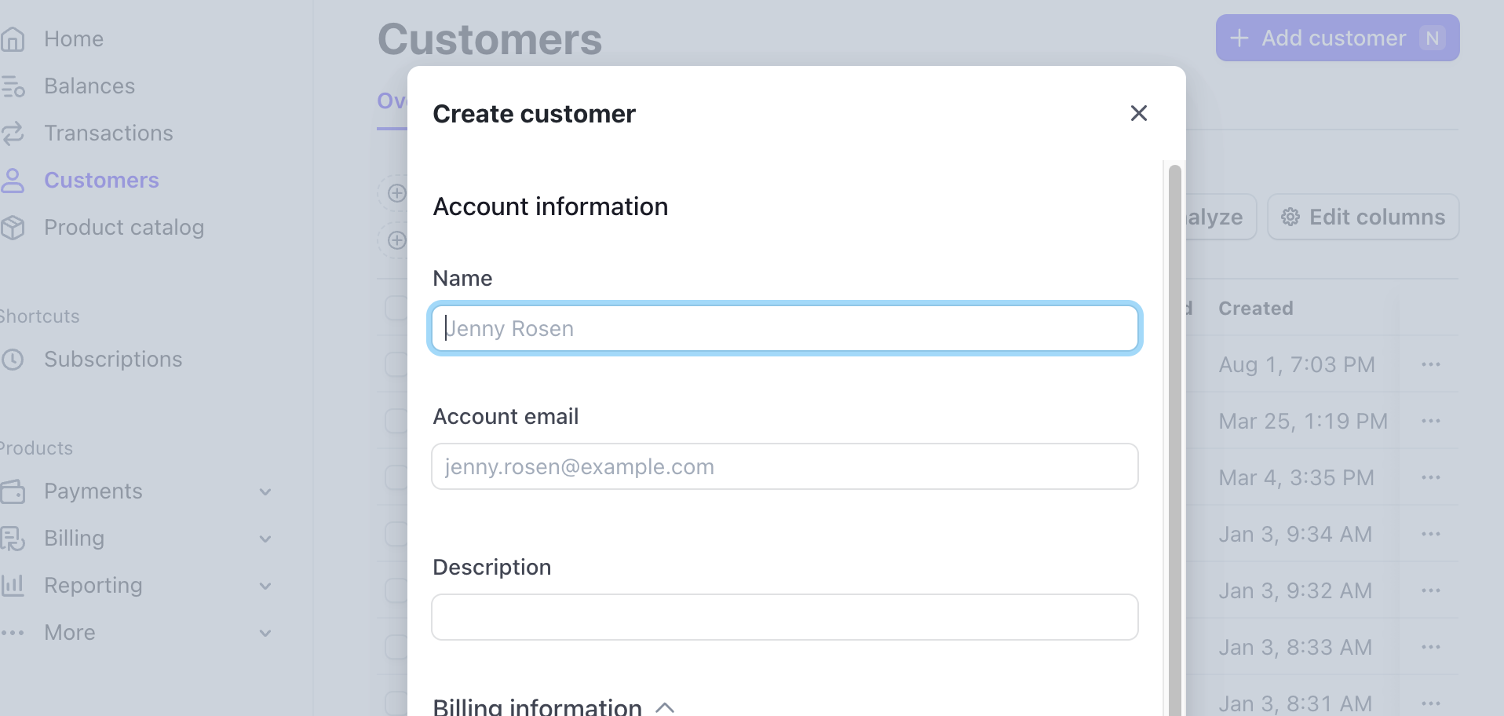
Task: Click the Reporting chart icon
Action: coord(13,585)
